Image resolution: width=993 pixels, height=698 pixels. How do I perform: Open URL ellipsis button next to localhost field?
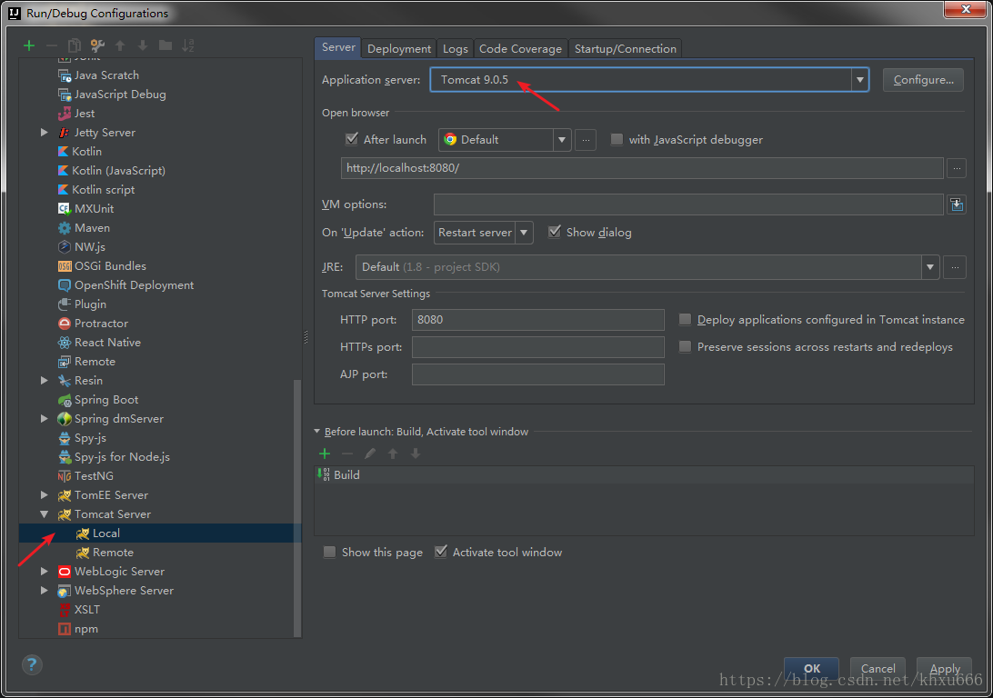click(x=957, y=168)
